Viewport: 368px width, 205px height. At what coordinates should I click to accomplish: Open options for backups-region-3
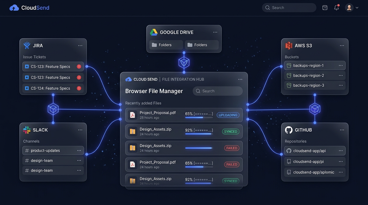coord(341,85)
